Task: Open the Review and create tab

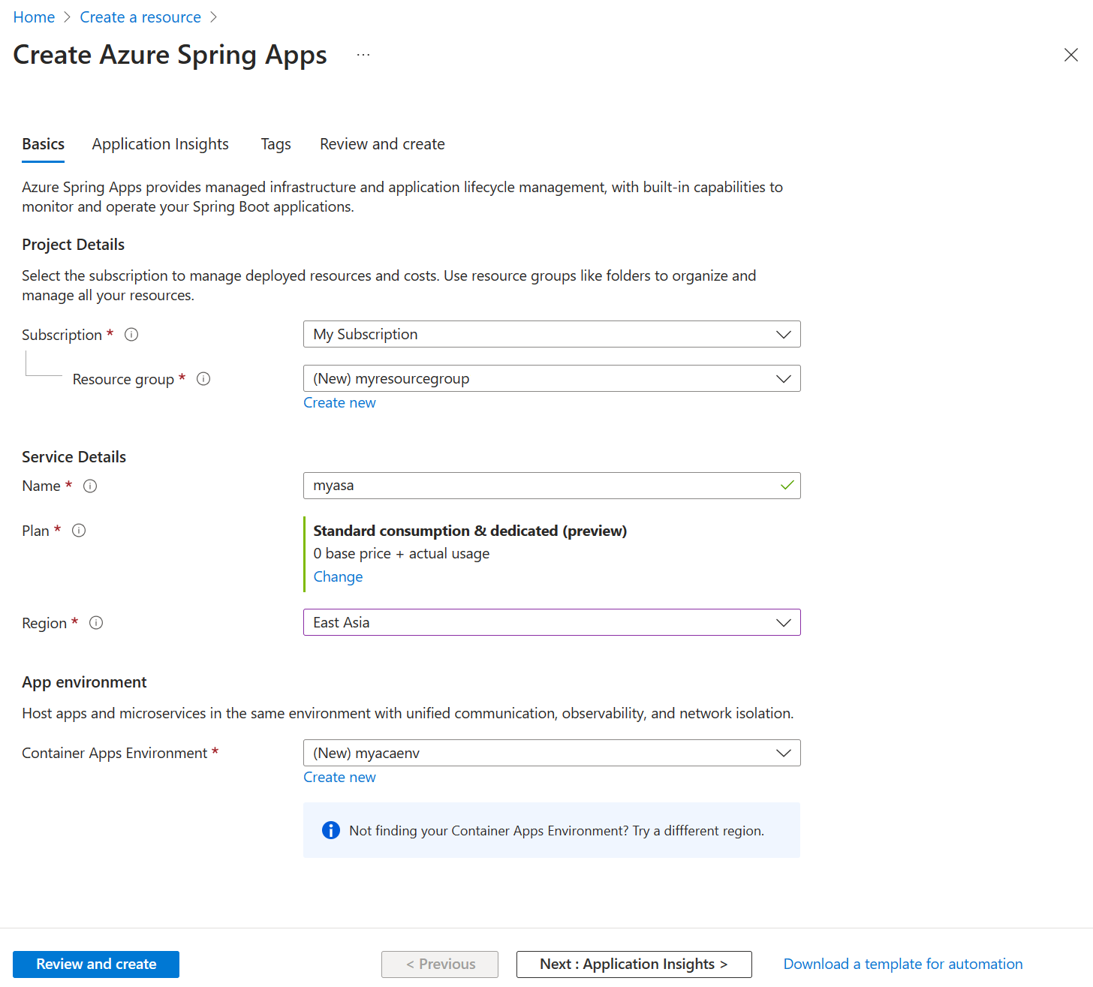Action: coord(382,144)
